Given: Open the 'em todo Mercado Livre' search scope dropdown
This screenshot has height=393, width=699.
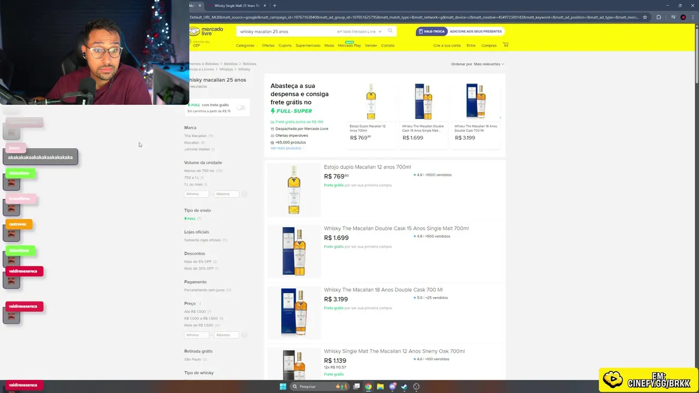Looking at the screenshot, I should [359, 31].
